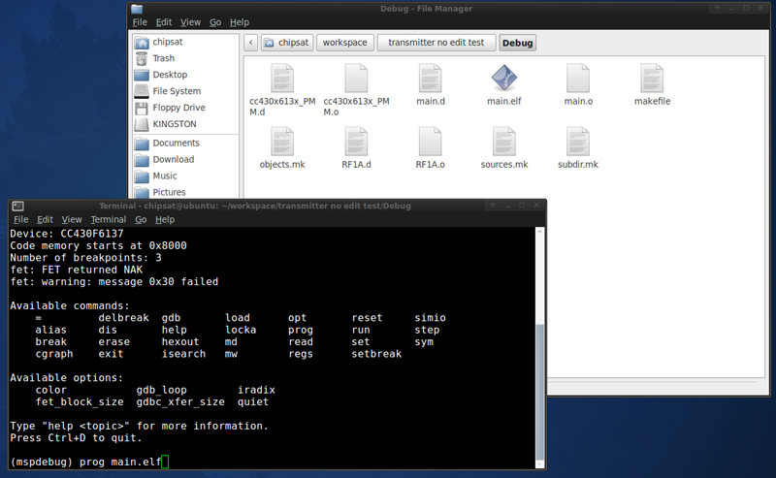Select the RF1A.d file icon

(356, 142)
